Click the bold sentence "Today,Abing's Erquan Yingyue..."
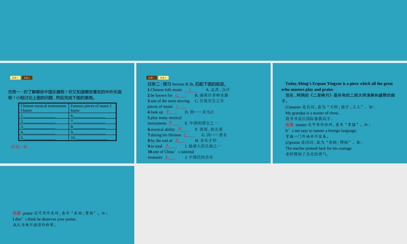 [x=337, y=87]
